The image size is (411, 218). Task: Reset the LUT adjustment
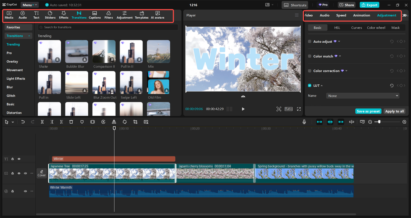click(392, 86)
